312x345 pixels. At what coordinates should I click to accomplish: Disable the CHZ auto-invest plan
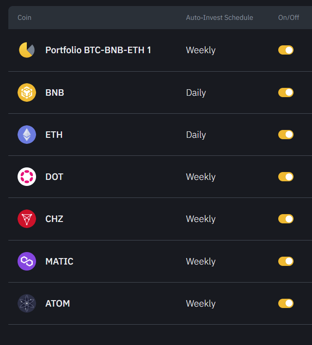[286, 219]
